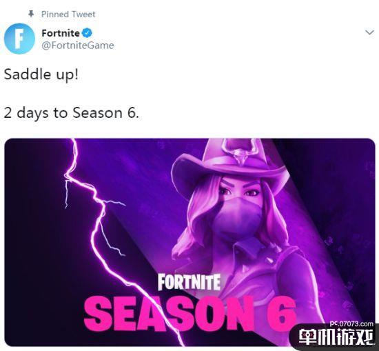
Task: Open the Season 6 teaser image
Action: pyautogui.click(x=189, y=242)
